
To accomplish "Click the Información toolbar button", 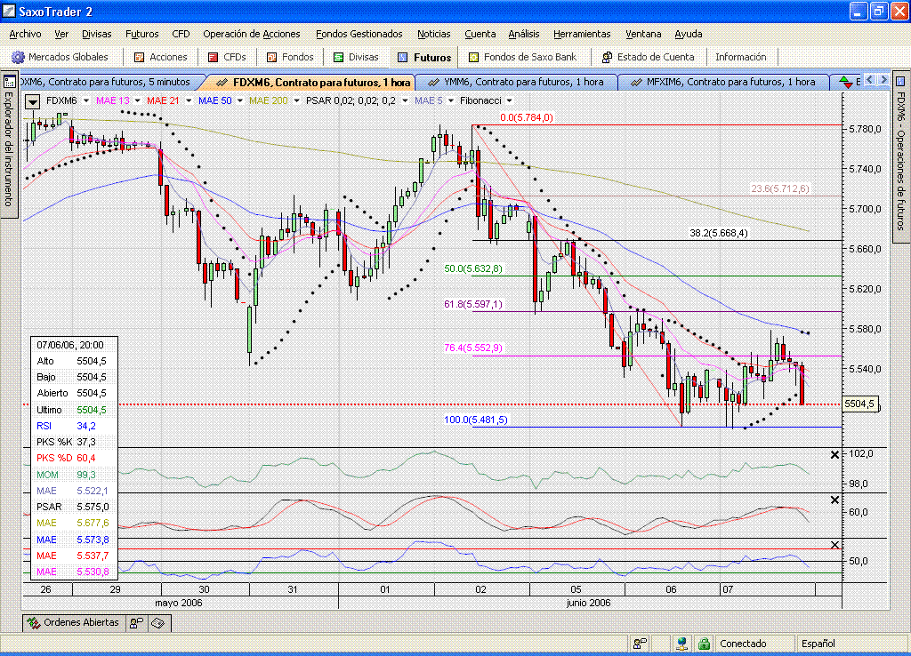I will [x=741, y=57].
